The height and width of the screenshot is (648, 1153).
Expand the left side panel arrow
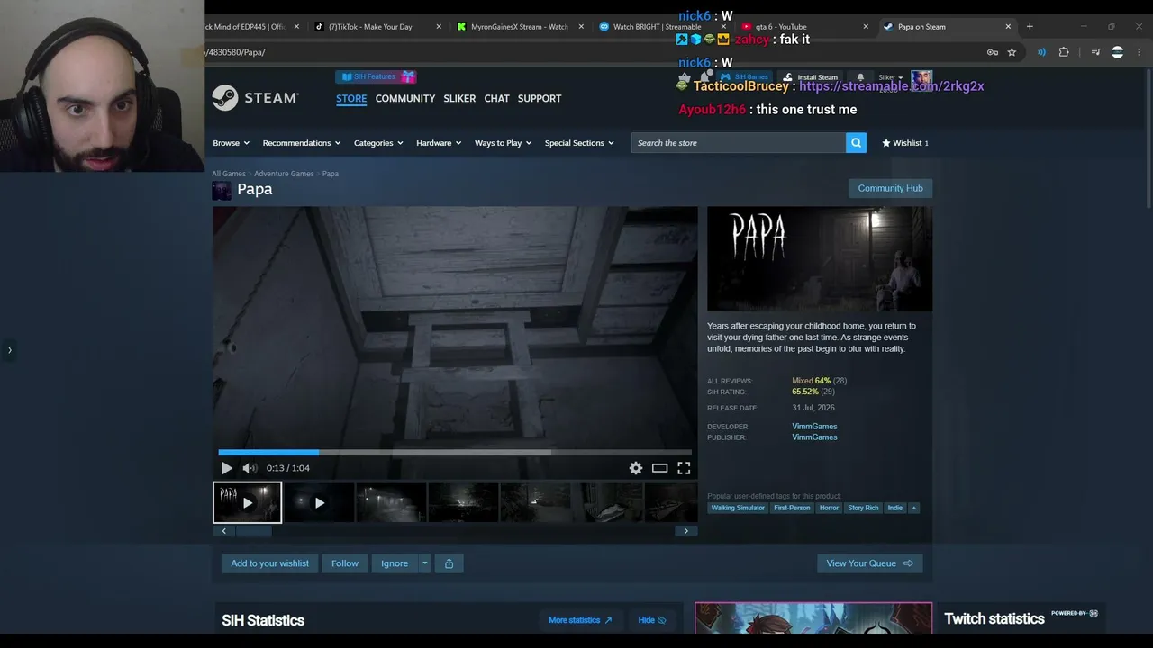(x=9, y=350)
